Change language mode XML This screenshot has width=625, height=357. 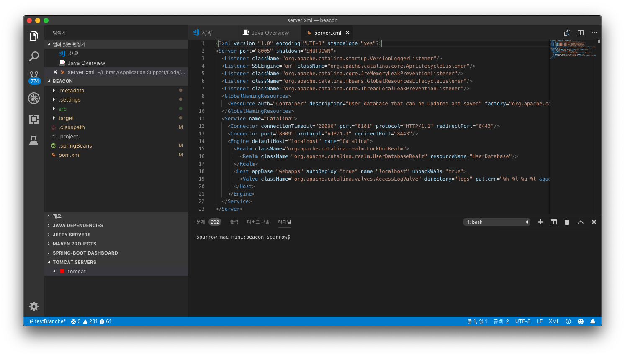click(x=554, y=321)
